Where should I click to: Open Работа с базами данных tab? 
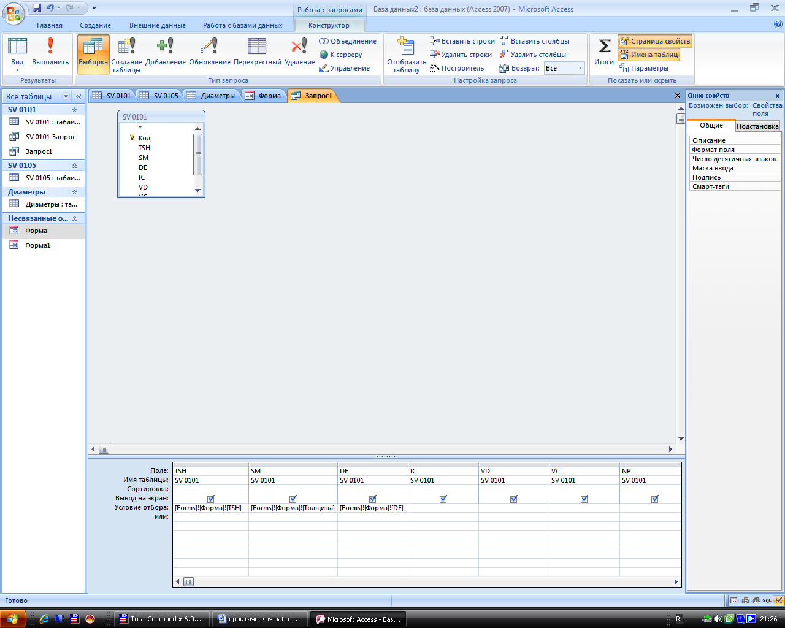click(243, 25)
